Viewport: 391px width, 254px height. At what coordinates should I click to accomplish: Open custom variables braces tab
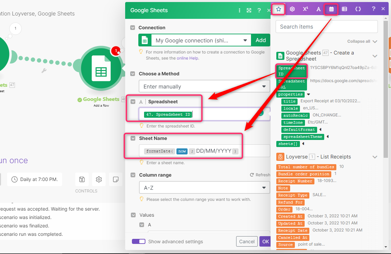point(358,9)
